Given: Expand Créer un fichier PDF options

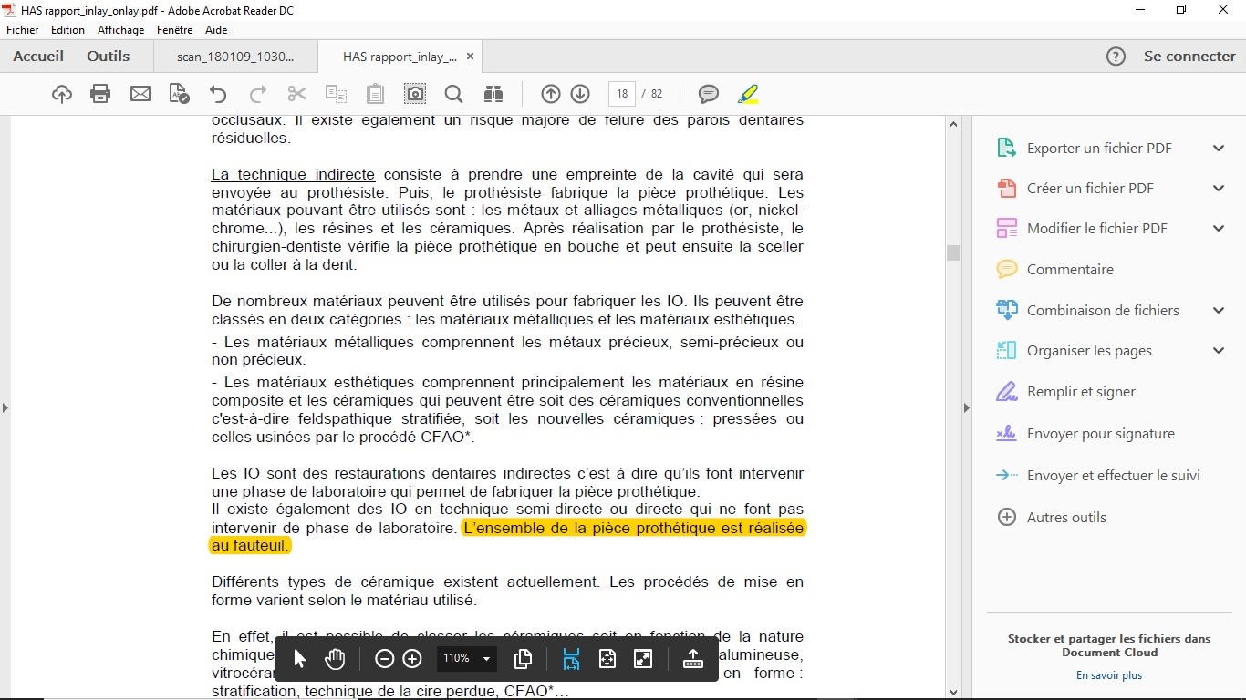Looking at the screenshot, I should point(1219,189).
